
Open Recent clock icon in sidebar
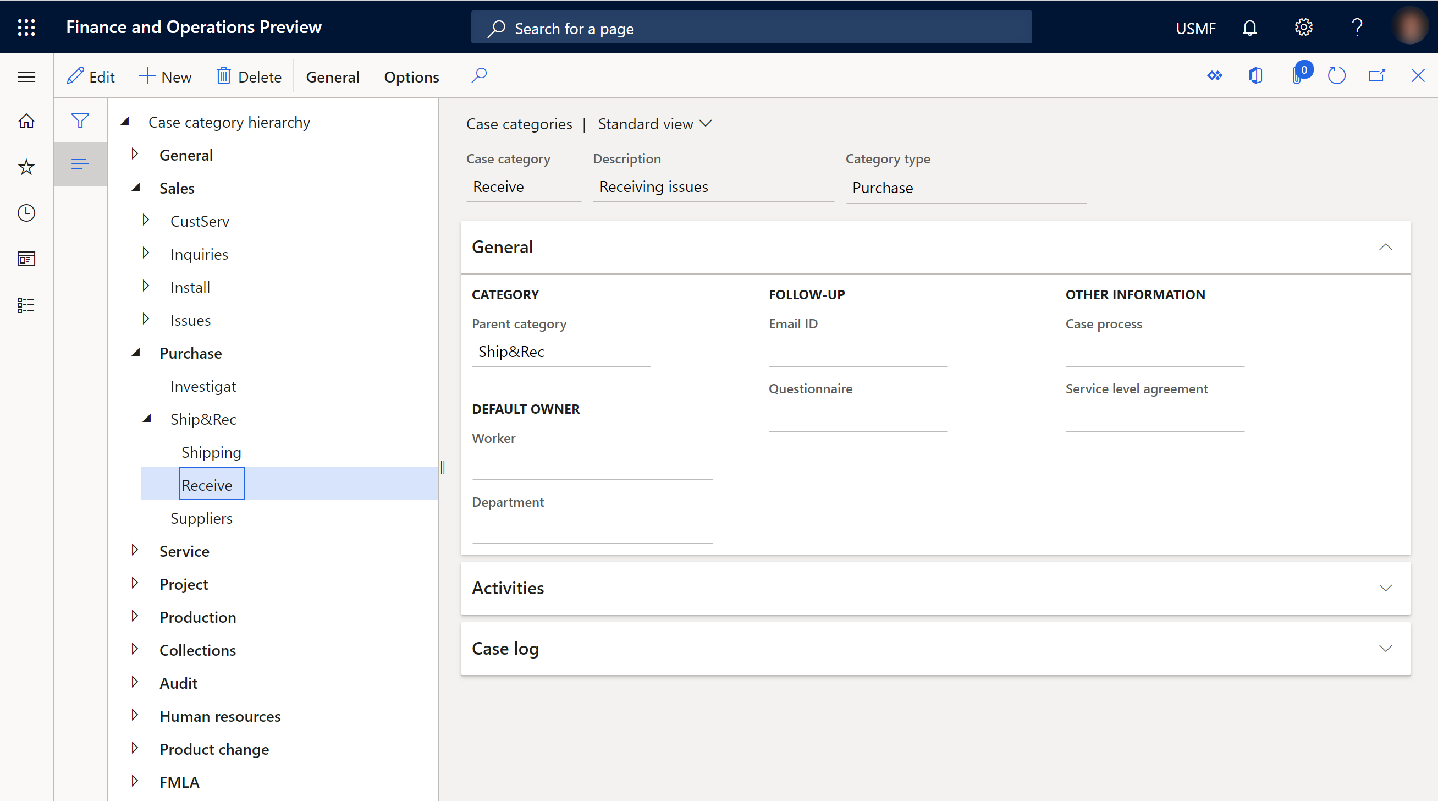(x=26, y=213)
